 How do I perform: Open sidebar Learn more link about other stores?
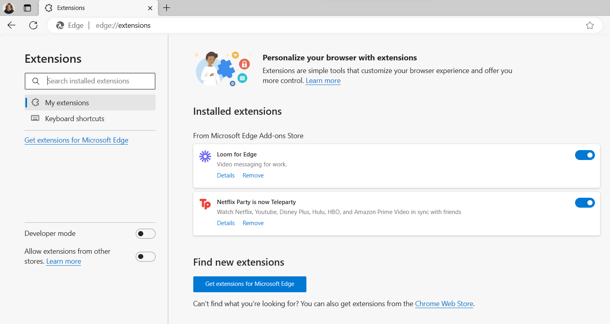pyautogui.click(x=64, y=261)
